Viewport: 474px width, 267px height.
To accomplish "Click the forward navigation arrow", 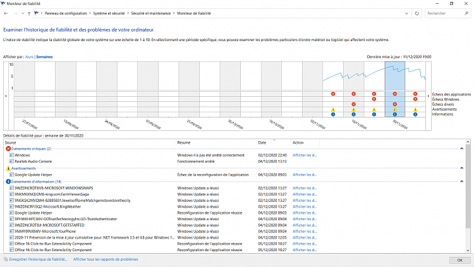I will [15, 13].
